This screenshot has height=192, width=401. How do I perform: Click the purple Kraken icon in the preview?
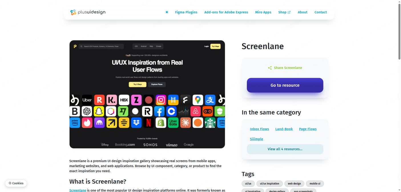(99, 123)
